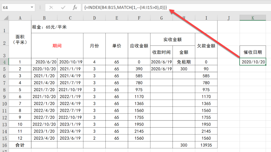Select column K header
271x152 pixels.
click(x=253, y=18)
